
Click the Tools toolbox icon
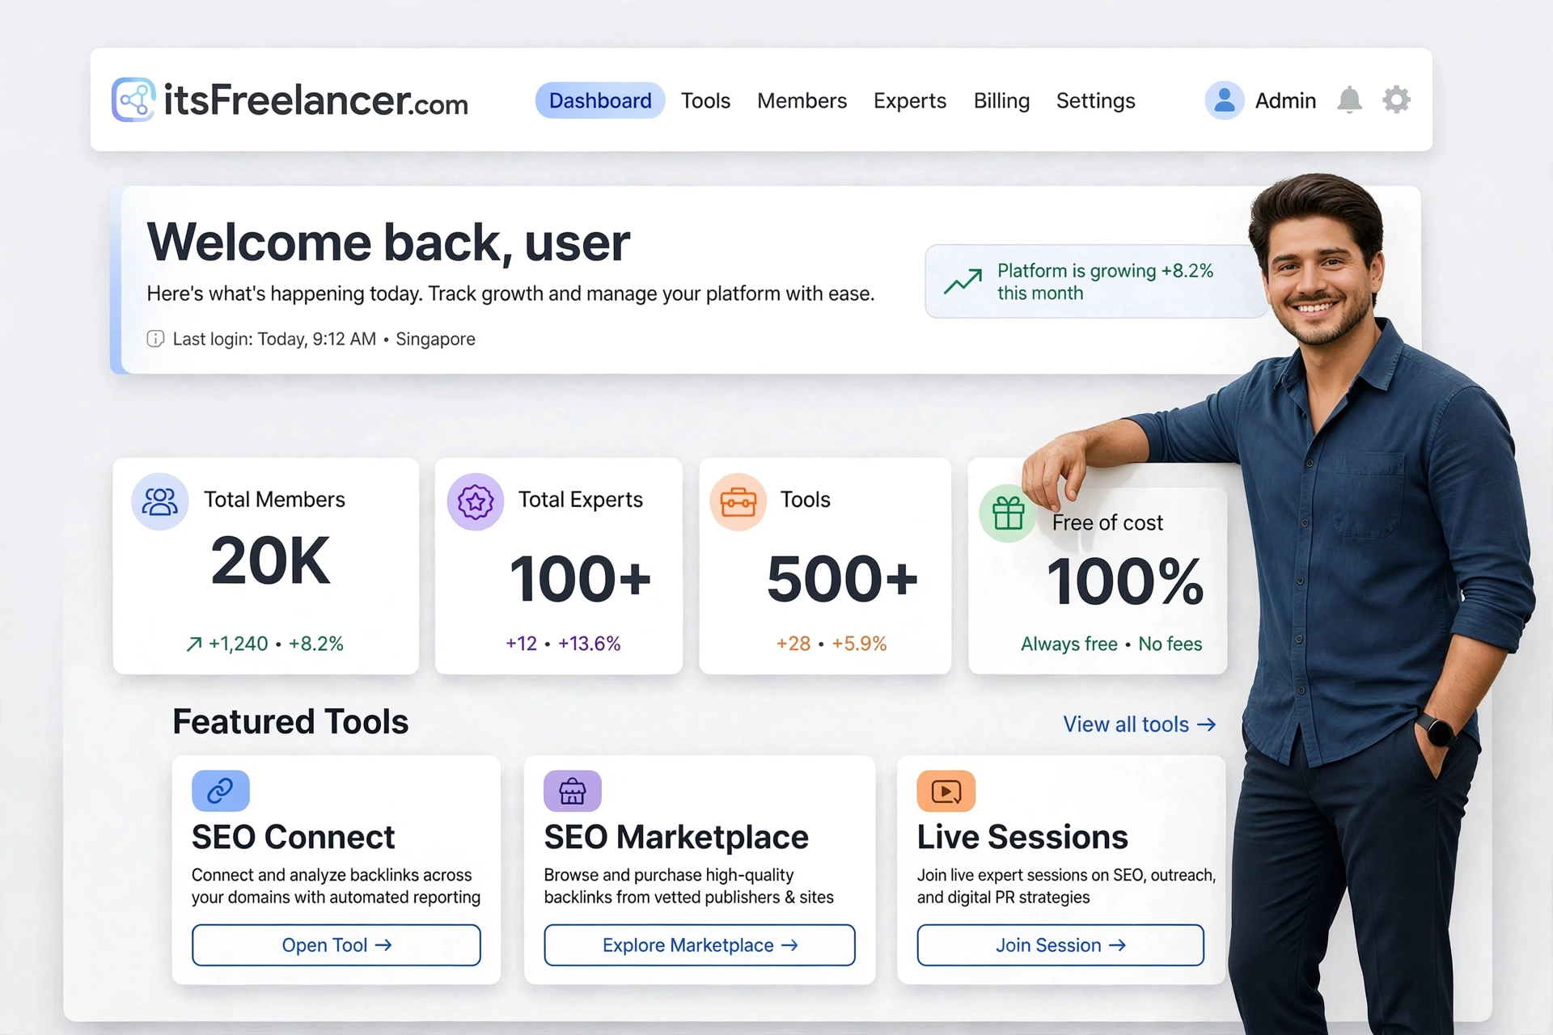(x=738, y=501)
